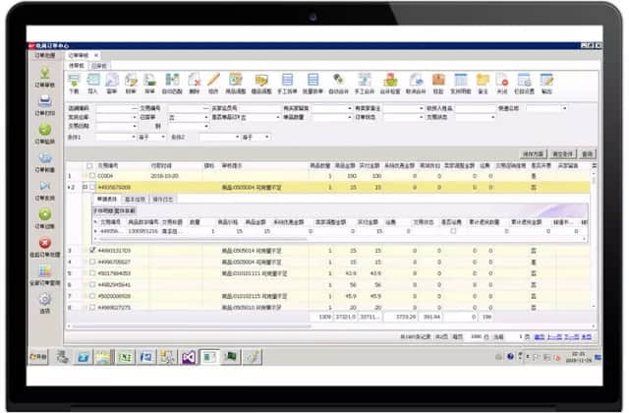This screenshot has height=413, width=629.
Task: Check the checkbox for order 44993675069
Action: click(92, 186)
